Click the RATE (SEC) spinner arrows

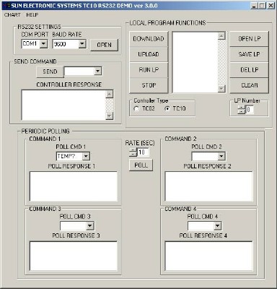[x=133, y=152]
